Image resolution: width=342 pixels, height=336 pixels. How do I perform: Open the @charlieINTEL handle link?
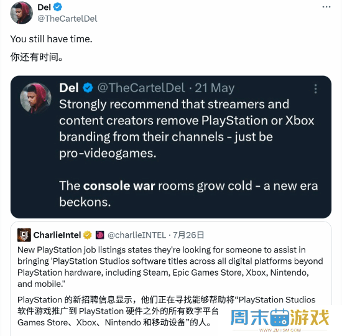tap(137, 235)
